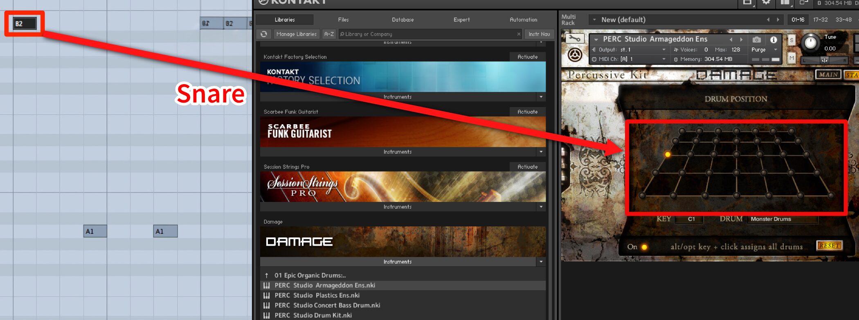Focus the Library or Company search field
Image resolution: width=859 pixels, height=320 pixels.
pyautogui.click(x=427, y=34)
